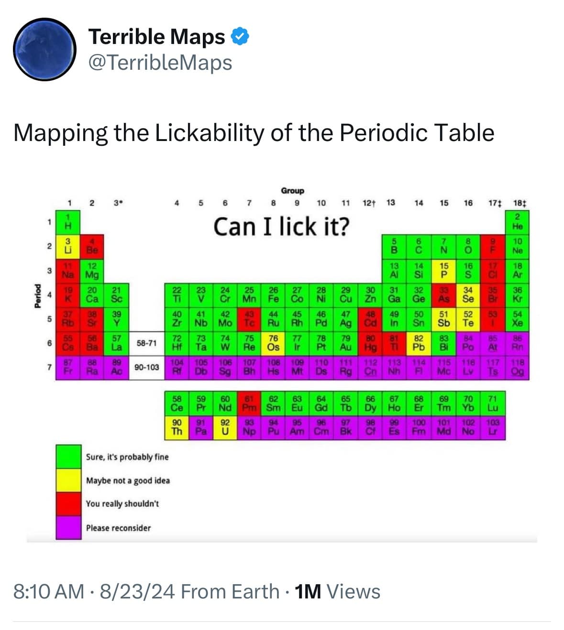The height and width of the screenshot is (630, 564).
Task: Click the Helium (He) element cell
Action: click(x=518, y=222)
